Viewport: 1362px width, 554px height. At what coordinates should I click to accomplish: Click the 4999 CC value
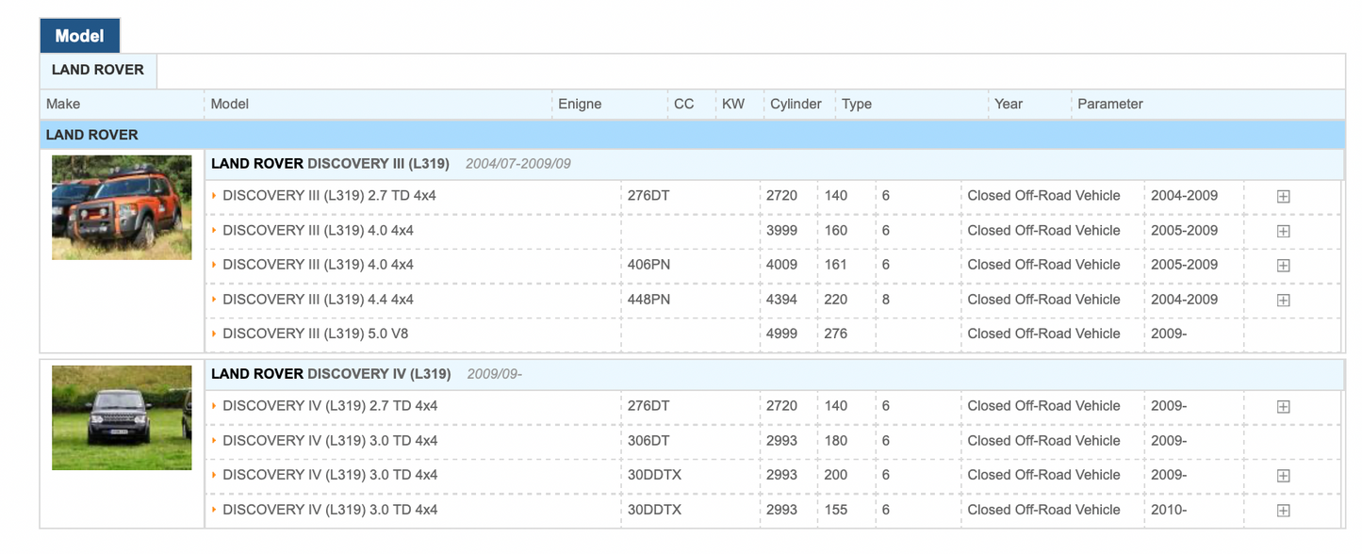[781, 334]
